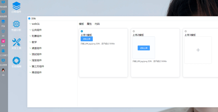Click the 上传2模板 card title
Screen dimensions: 218x112
138,35
